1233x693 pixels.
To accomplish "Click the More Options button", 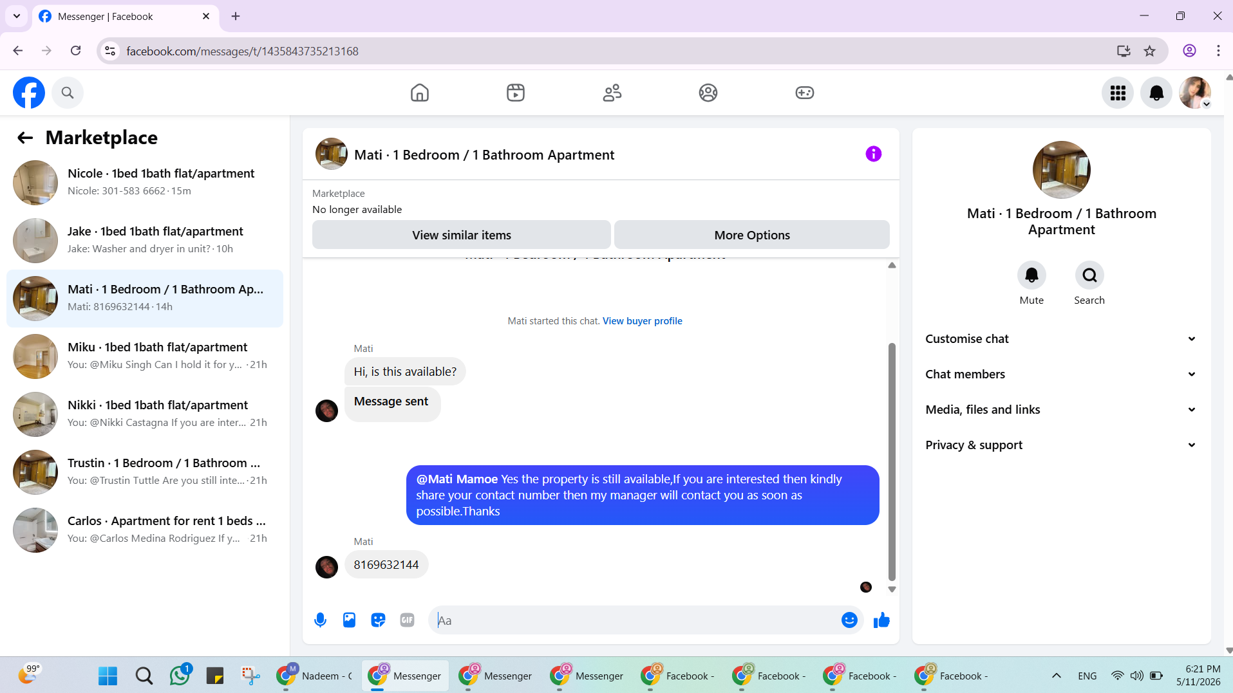I will click(752, 235).
